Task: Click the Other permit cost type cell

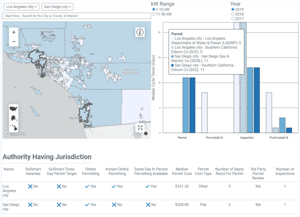Action: (x=203, y=186)
